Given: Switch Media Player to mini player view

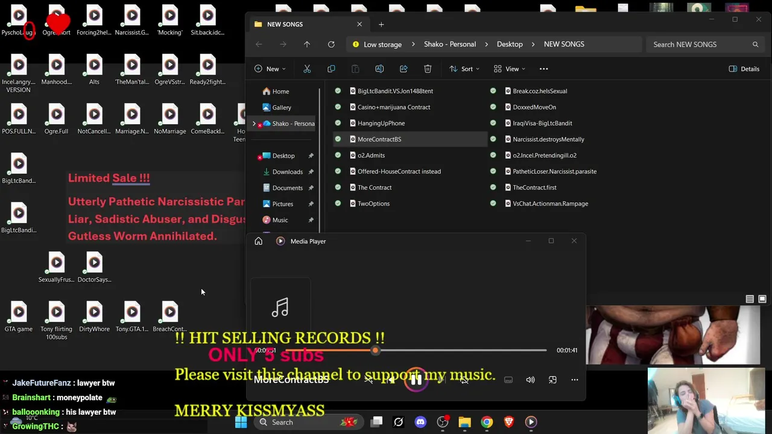Looking at the screenshot, I should [552, 380].
